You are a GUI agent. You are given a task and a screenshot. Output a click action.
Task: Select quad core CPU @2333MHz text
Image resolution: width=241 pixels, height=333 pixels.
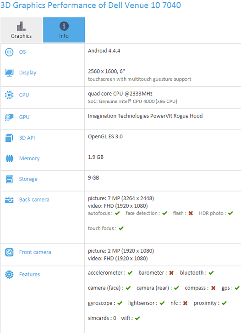(x=120, y=94)
